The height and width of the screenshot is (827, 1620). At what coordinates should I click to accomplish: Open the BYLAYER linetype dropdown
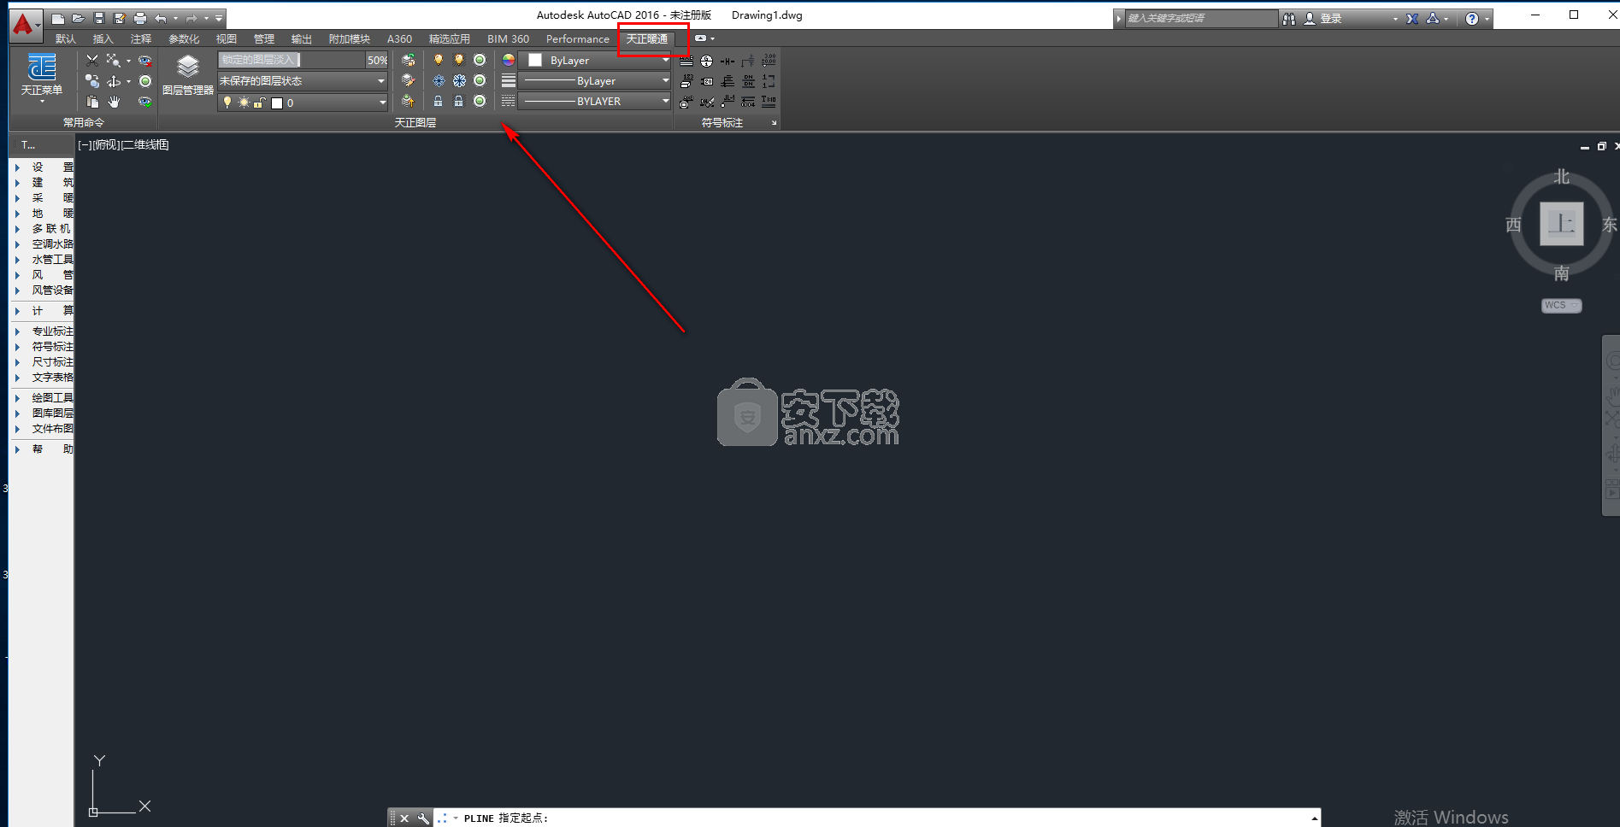coord(596,101)
